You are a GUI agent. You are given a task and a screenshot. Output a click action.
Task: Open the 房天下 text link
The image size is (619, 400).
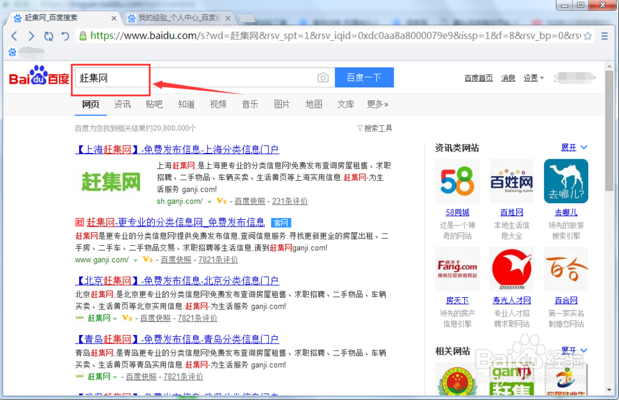[x=457, y=300]
